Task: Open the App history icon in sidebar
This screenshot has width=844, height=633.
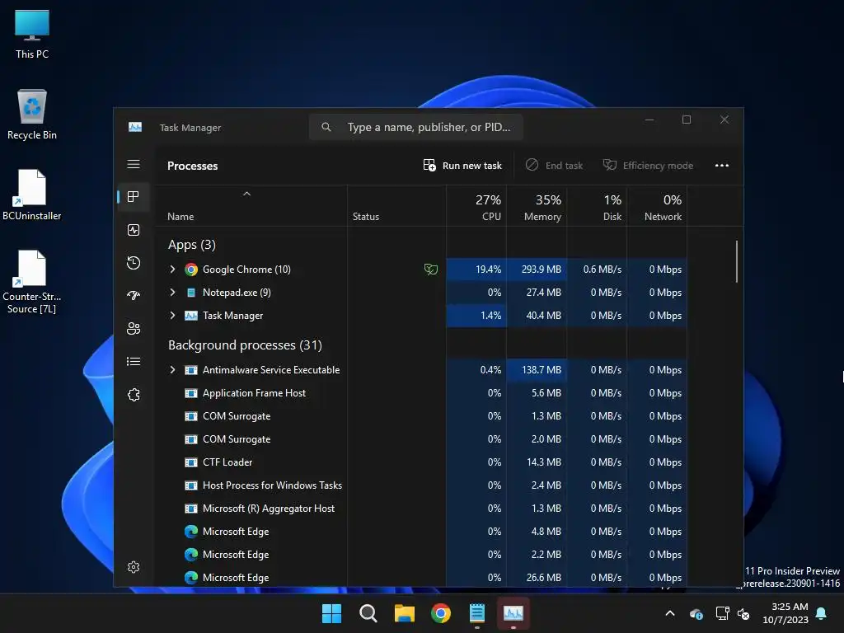Action: 134,263
